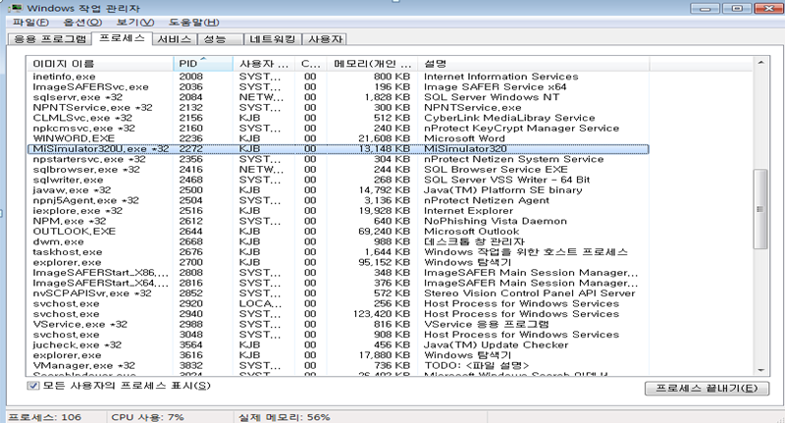785x423 pixels.
Task: Switch to the 서비스 tab
Action: 175,39
